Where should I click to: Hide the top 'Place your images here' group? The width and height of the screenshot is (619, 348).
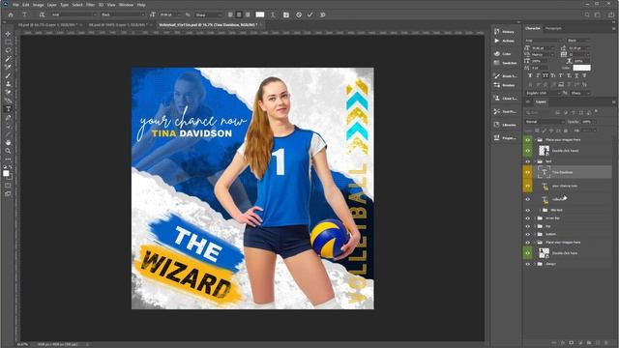coord(527,139)
